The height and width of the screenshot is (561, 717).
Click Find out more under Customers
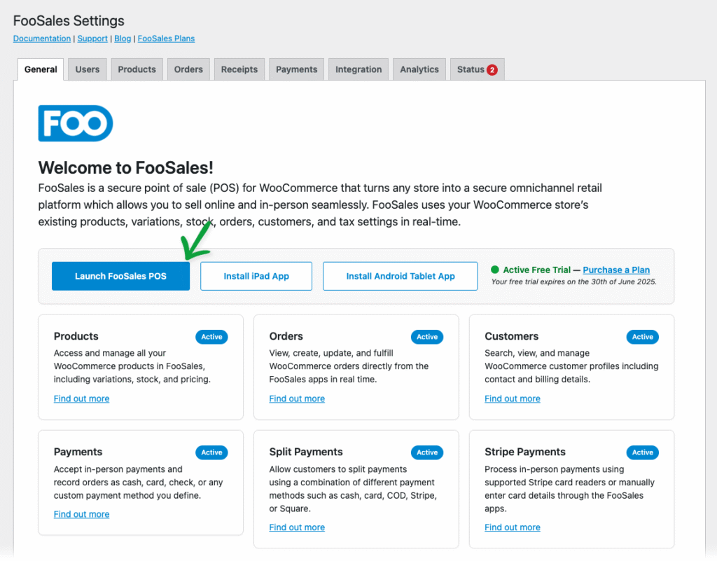[x=512, y=399]
